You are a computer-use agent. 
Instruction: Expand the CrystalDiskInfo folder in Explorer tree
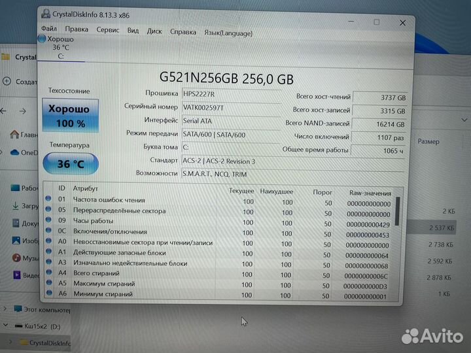pos(11,342)
